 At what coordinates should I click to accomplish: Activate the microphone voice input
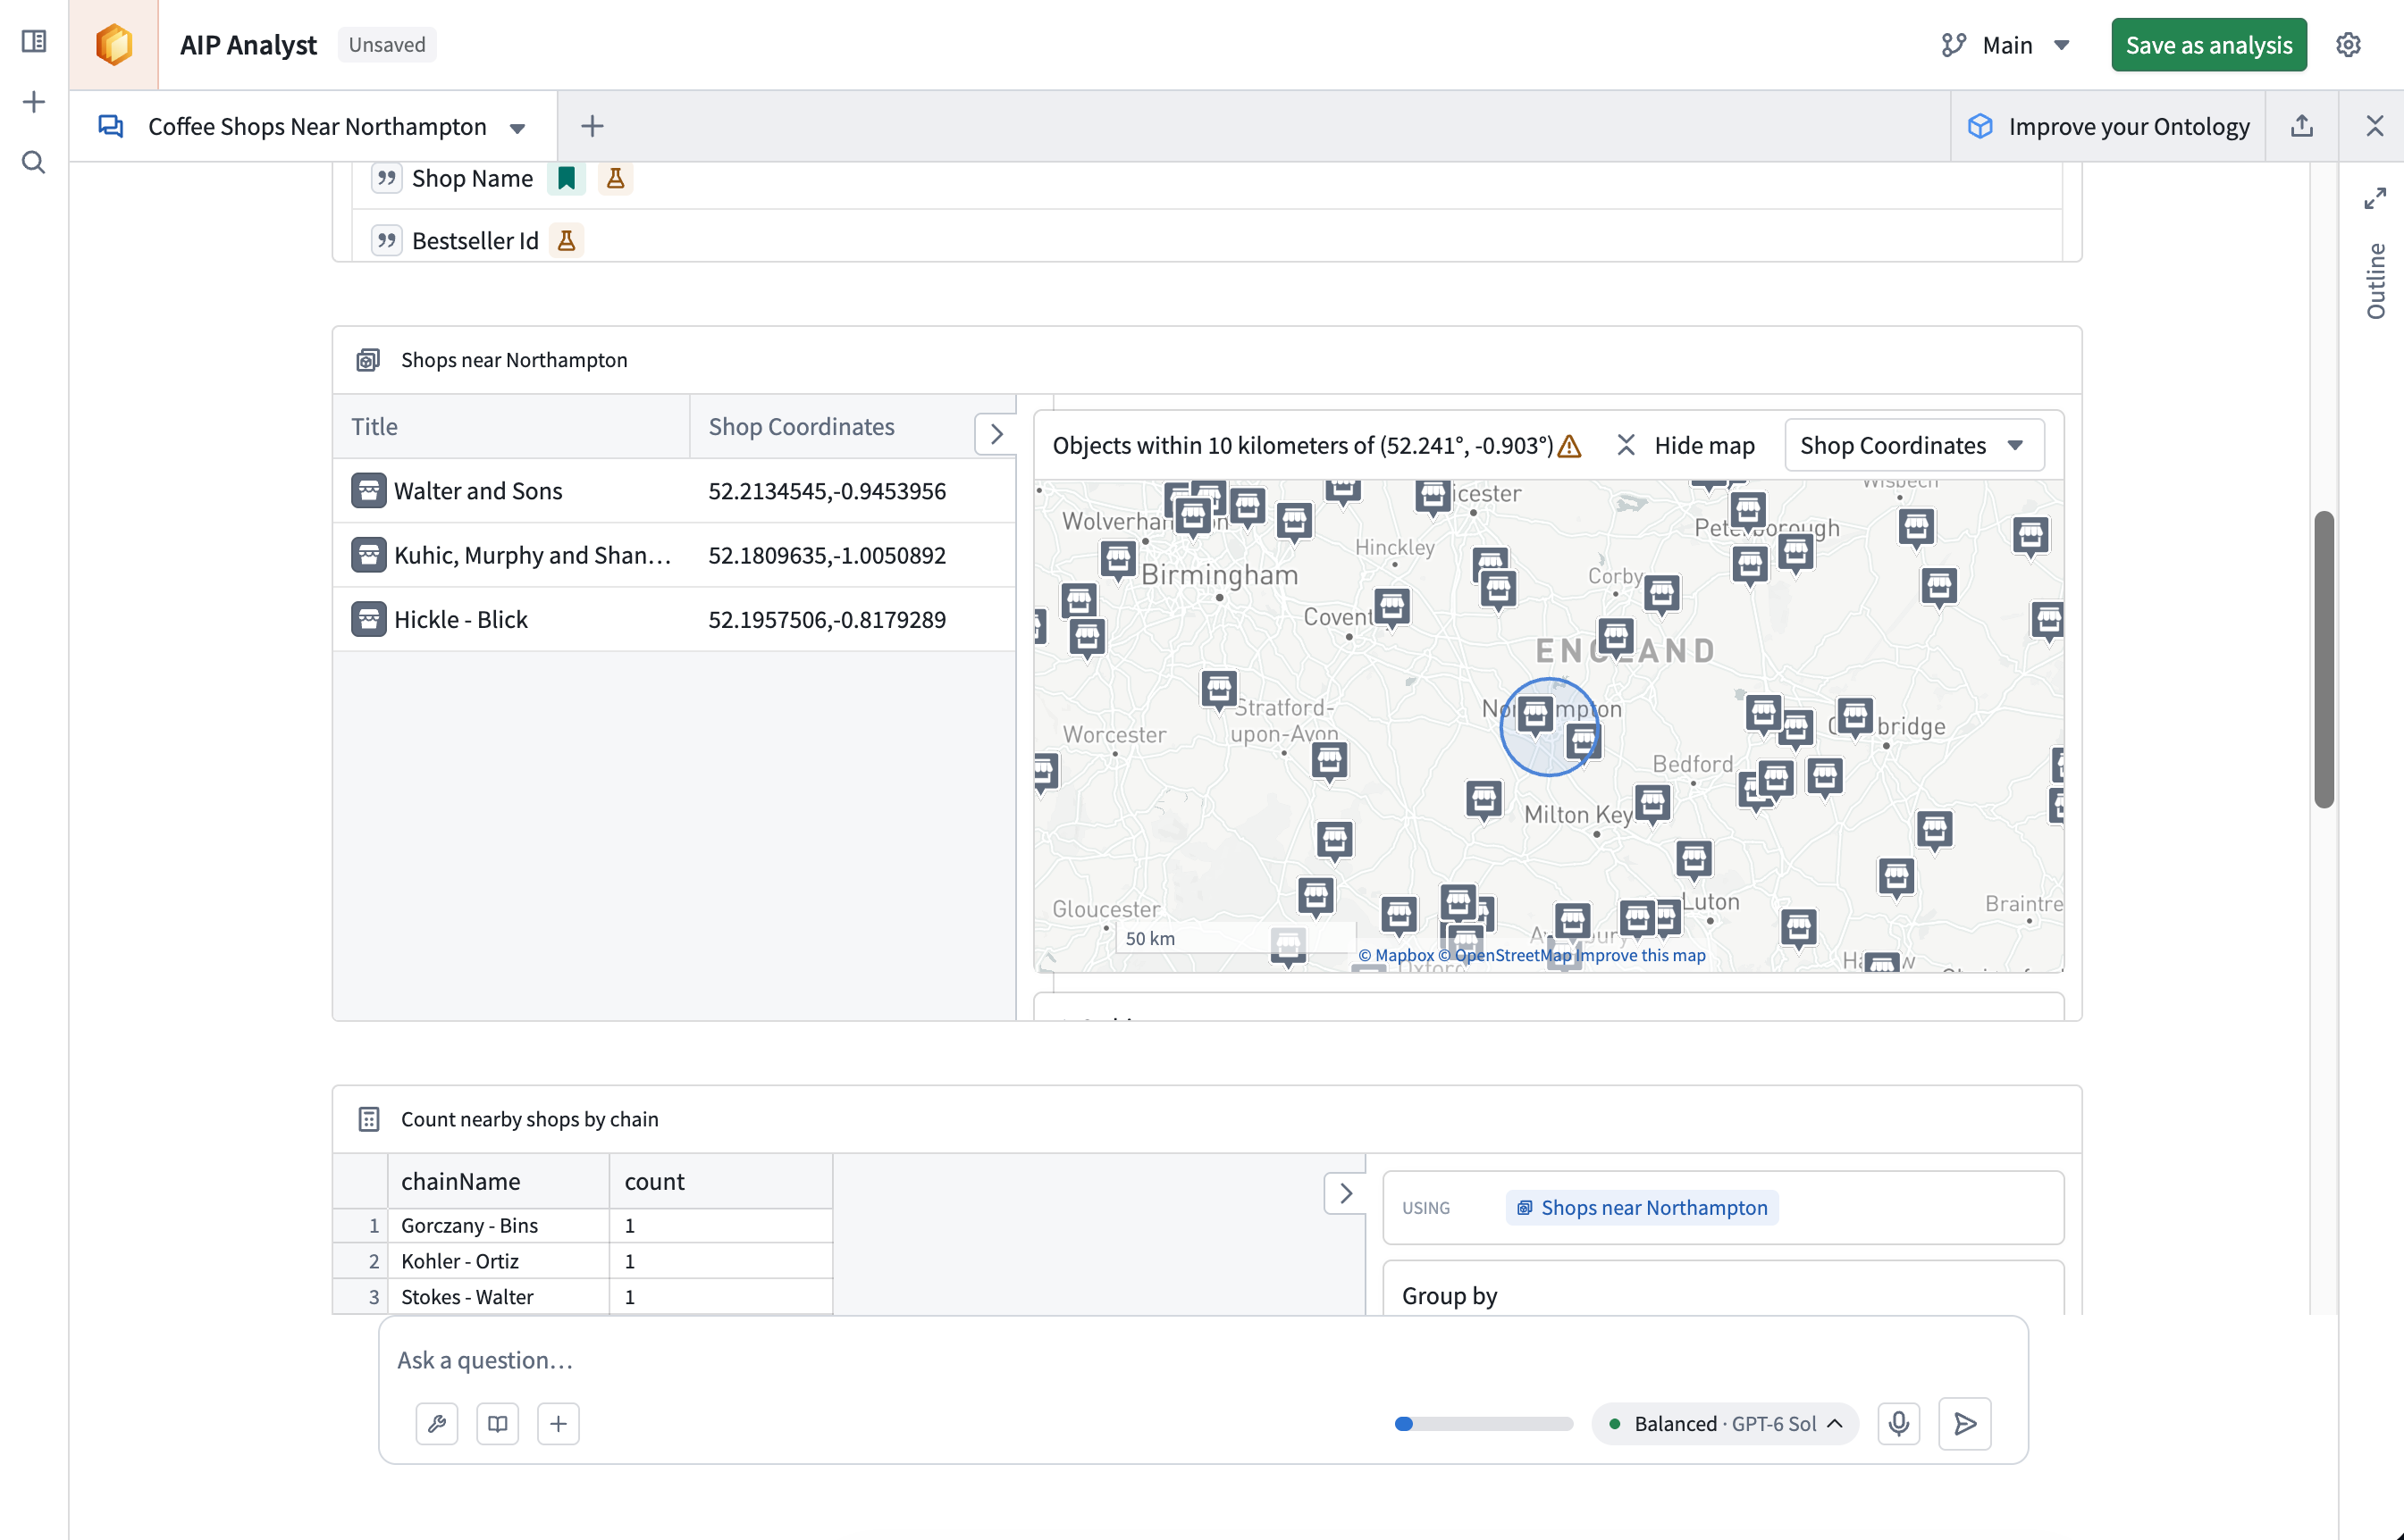pyautogui.click(x=1898, y=1423)
